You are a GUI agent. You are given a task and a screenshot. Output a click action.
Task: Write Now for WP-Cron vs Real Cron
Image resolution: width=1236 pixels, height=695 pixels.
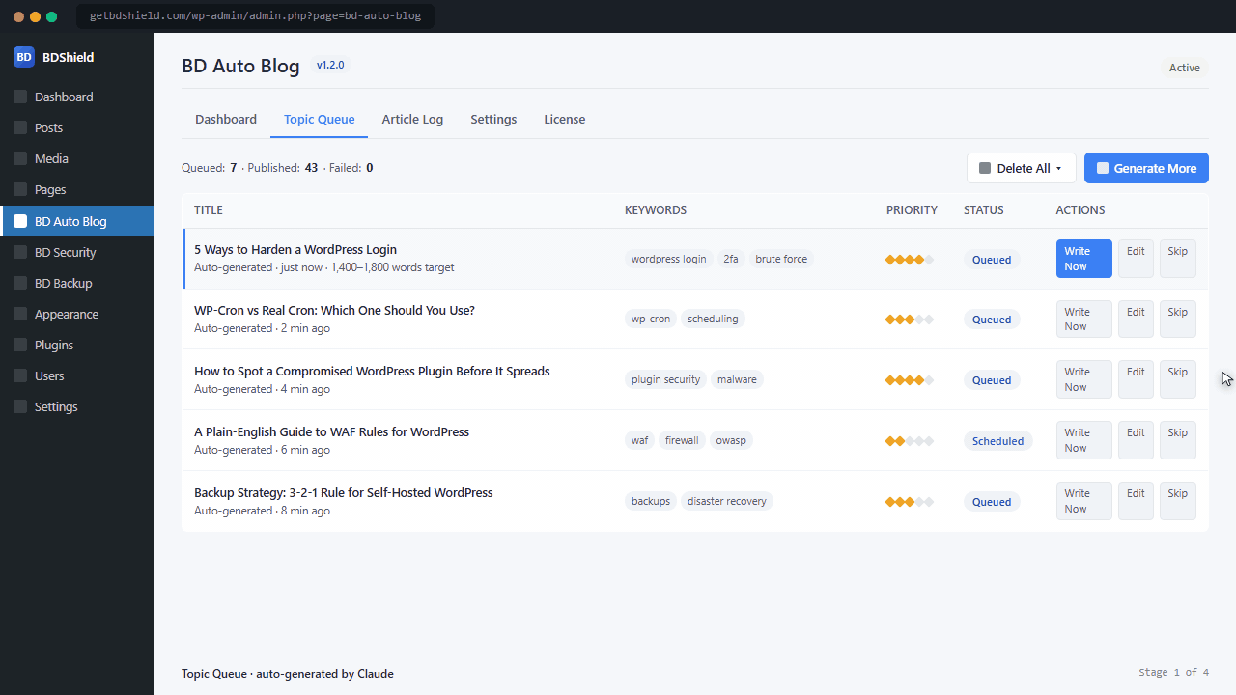coord(1084,320)
